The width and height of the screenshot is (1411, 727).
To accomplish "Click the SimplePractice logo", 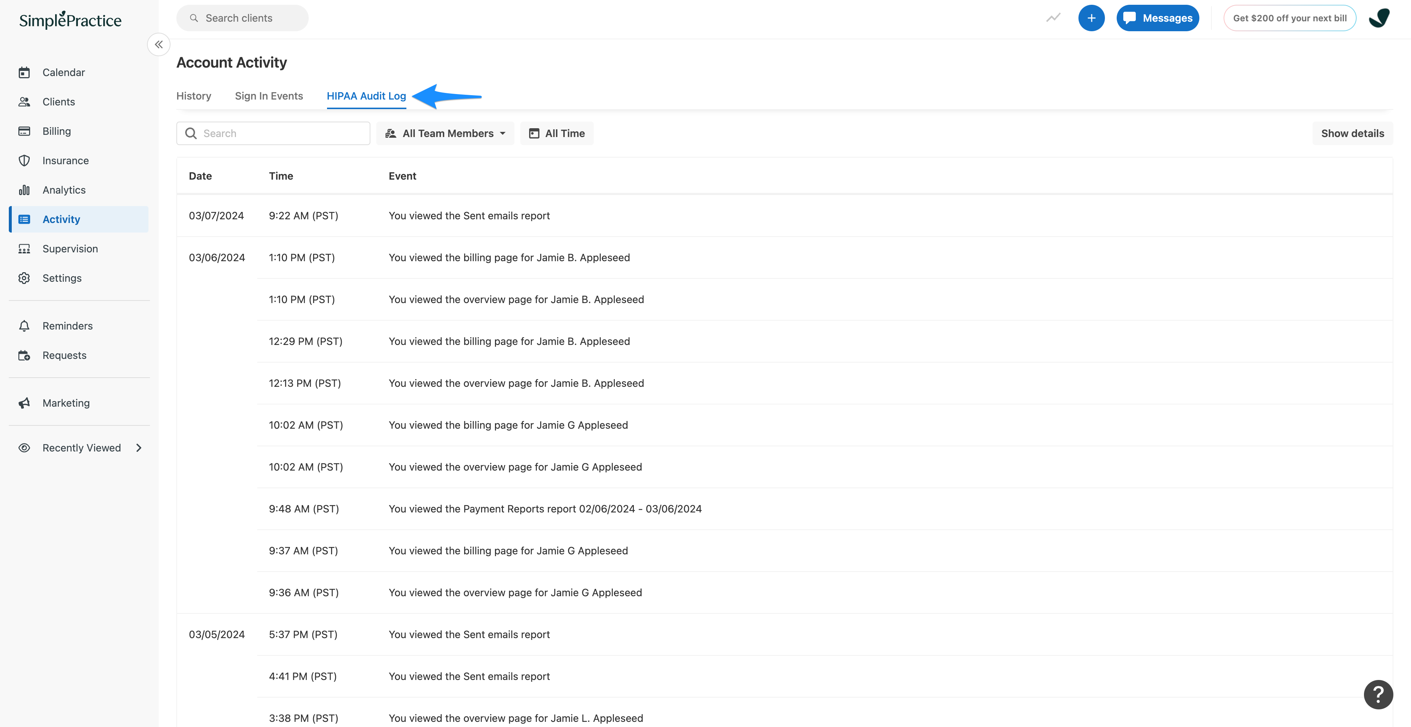I will pyautogui.click(x=70, y=20).
